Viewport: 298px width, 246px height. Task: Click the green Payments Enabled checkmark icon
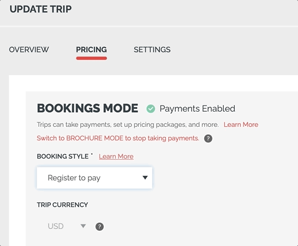pos(151,109)
